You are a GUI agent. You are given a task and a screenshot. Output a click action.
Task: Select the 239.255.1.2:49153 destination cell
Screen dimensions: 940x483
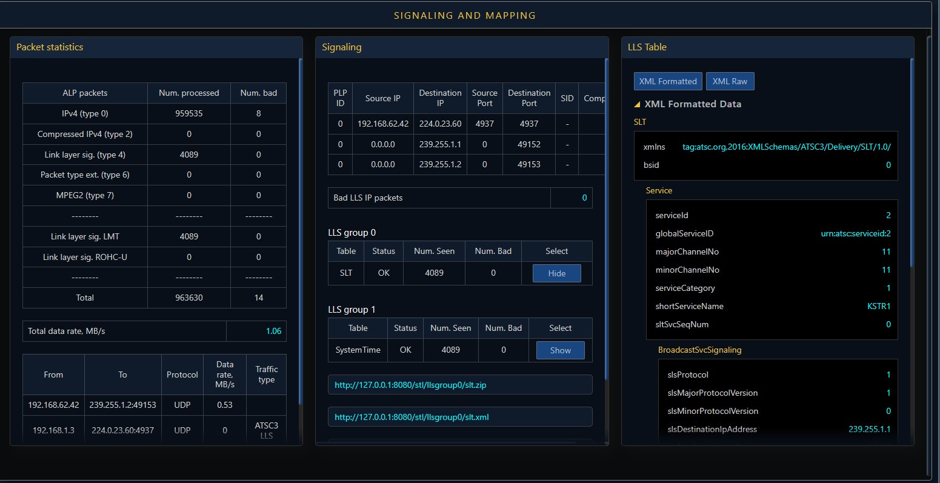(122, 405)
